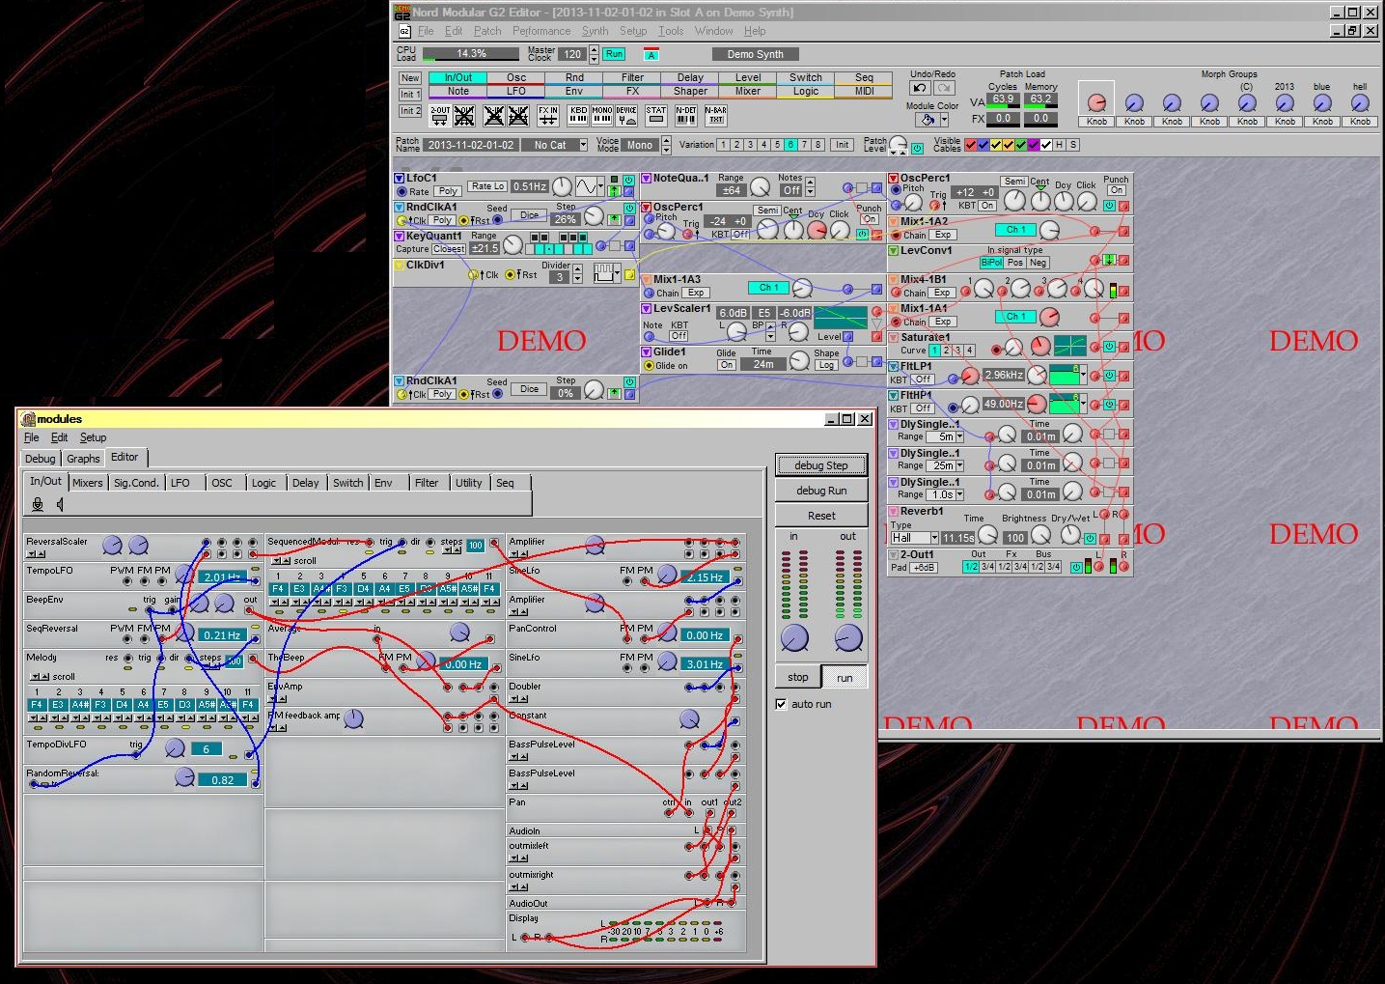Open the Patch menu in Nord editor
The height and width of the screenshot is (984, 1385).
(x=487, y=31)
